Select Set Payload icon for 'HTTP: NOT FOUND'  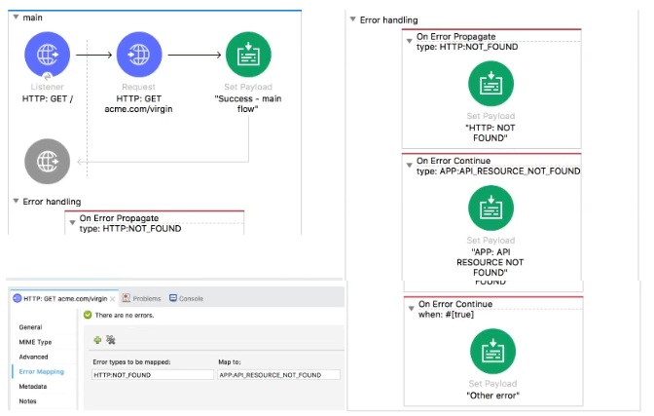pyautogui.click(x=491, y=86)
